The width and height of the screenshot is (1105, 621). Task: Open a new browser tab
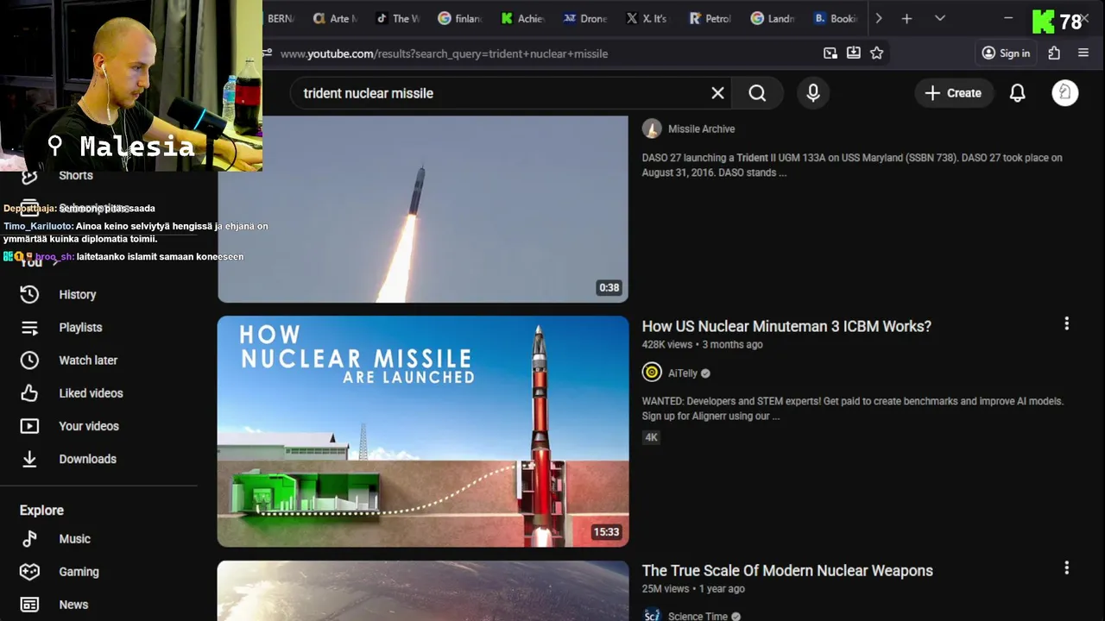point(906,18)
